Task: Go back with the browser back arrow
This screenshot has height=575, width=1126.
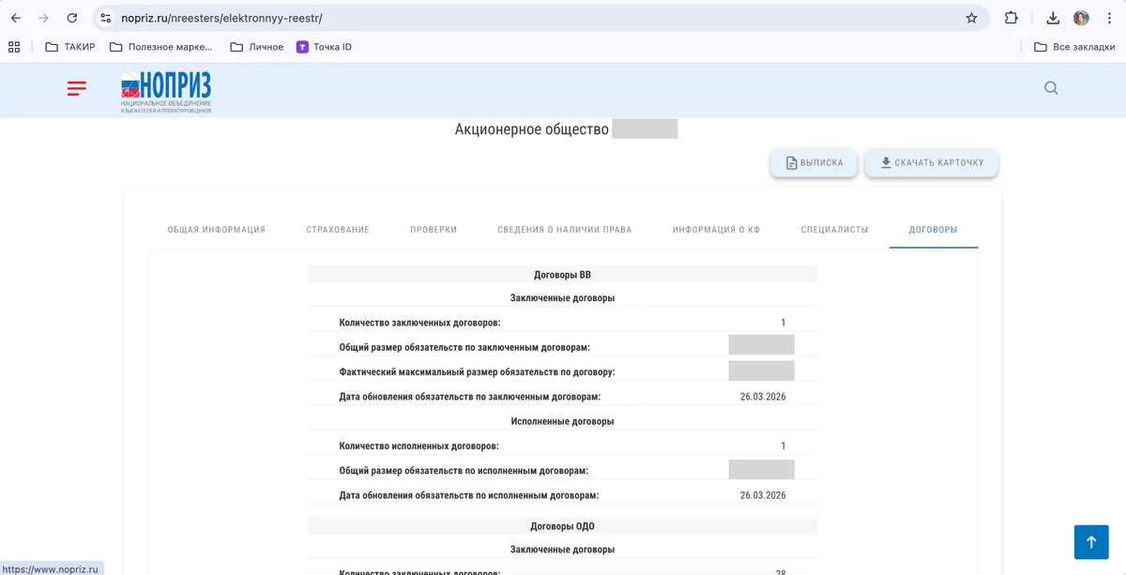Action: pyautogui.click(x=16, y=18)
